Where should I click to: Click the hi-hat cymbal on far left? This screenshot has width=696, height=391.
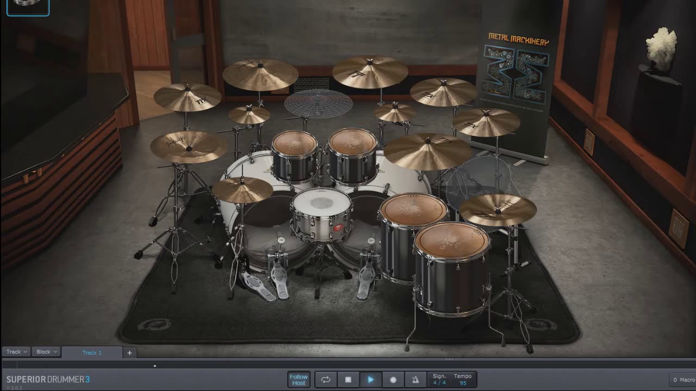pyautogui.click(x=189, y=147)
